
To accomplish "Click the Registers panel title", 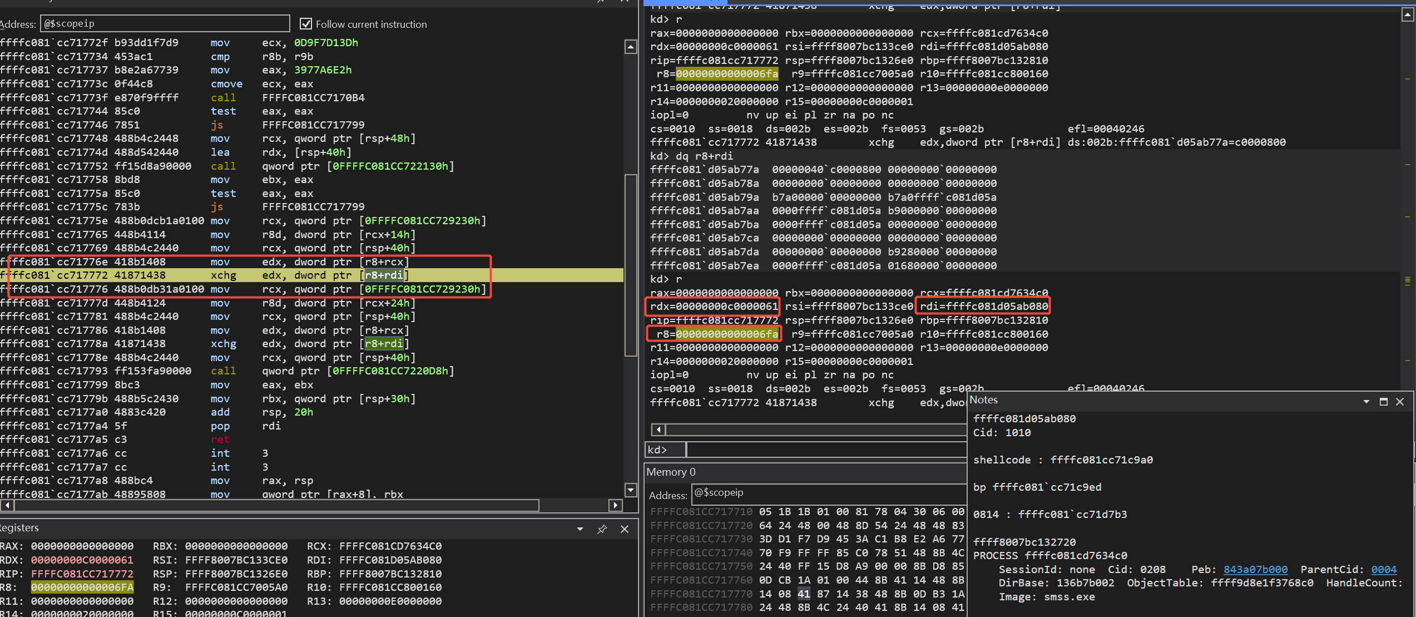I will point(19,527).
